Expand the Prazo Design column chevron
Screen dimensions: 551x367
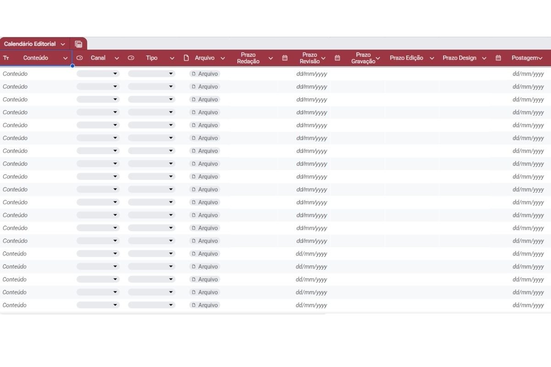tap(484, 58)
